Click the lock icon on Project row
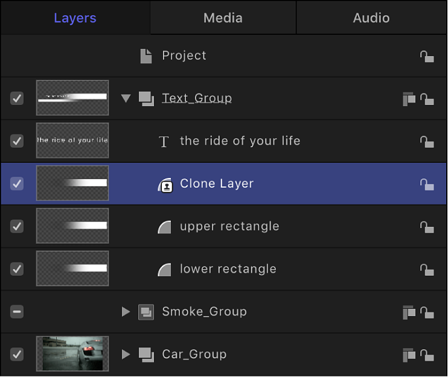 [427, 56]
